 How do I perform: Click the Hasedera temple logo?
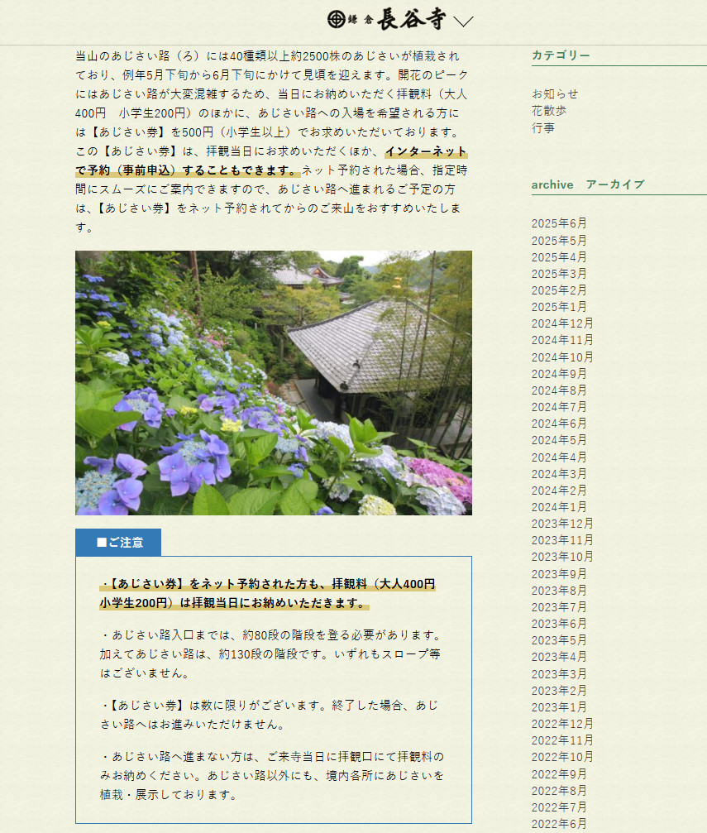[x=387, y=19]
